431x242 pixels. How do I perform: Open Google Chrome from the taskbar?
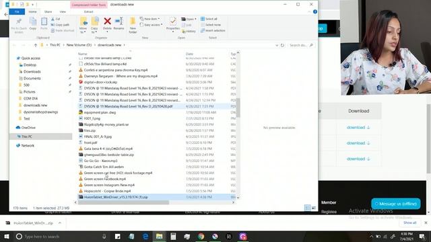coord(201,236)
